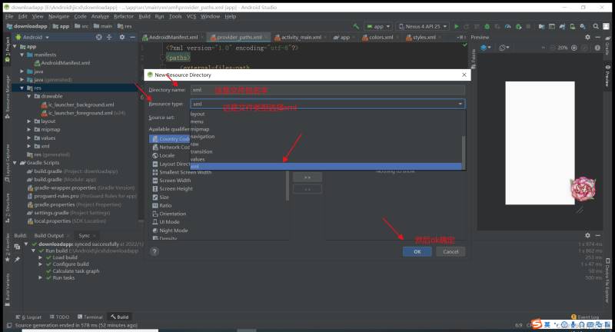Collapse the res folder in project tree

[x=22, y=88]
